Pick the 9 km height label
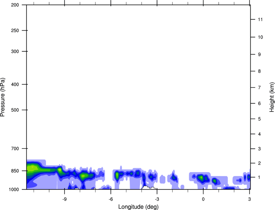The image size is (275, 210). click(x=259, y=55)
